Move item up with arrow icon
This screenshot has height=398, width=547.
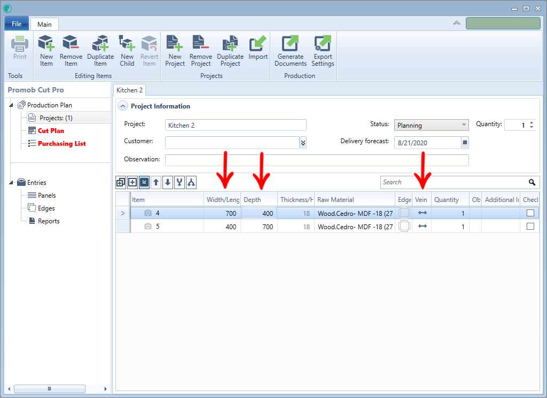156,182
